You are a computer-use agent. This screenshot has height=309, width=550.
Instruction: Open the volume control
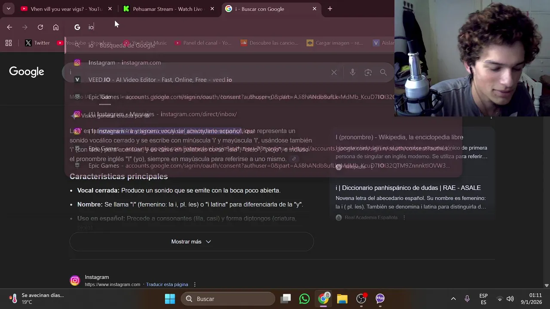pos(510,299)
